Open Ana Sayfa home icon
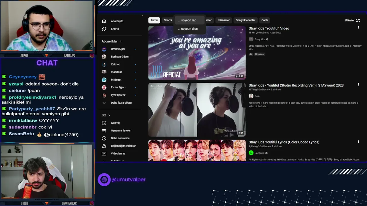 (x=104, y=21)
